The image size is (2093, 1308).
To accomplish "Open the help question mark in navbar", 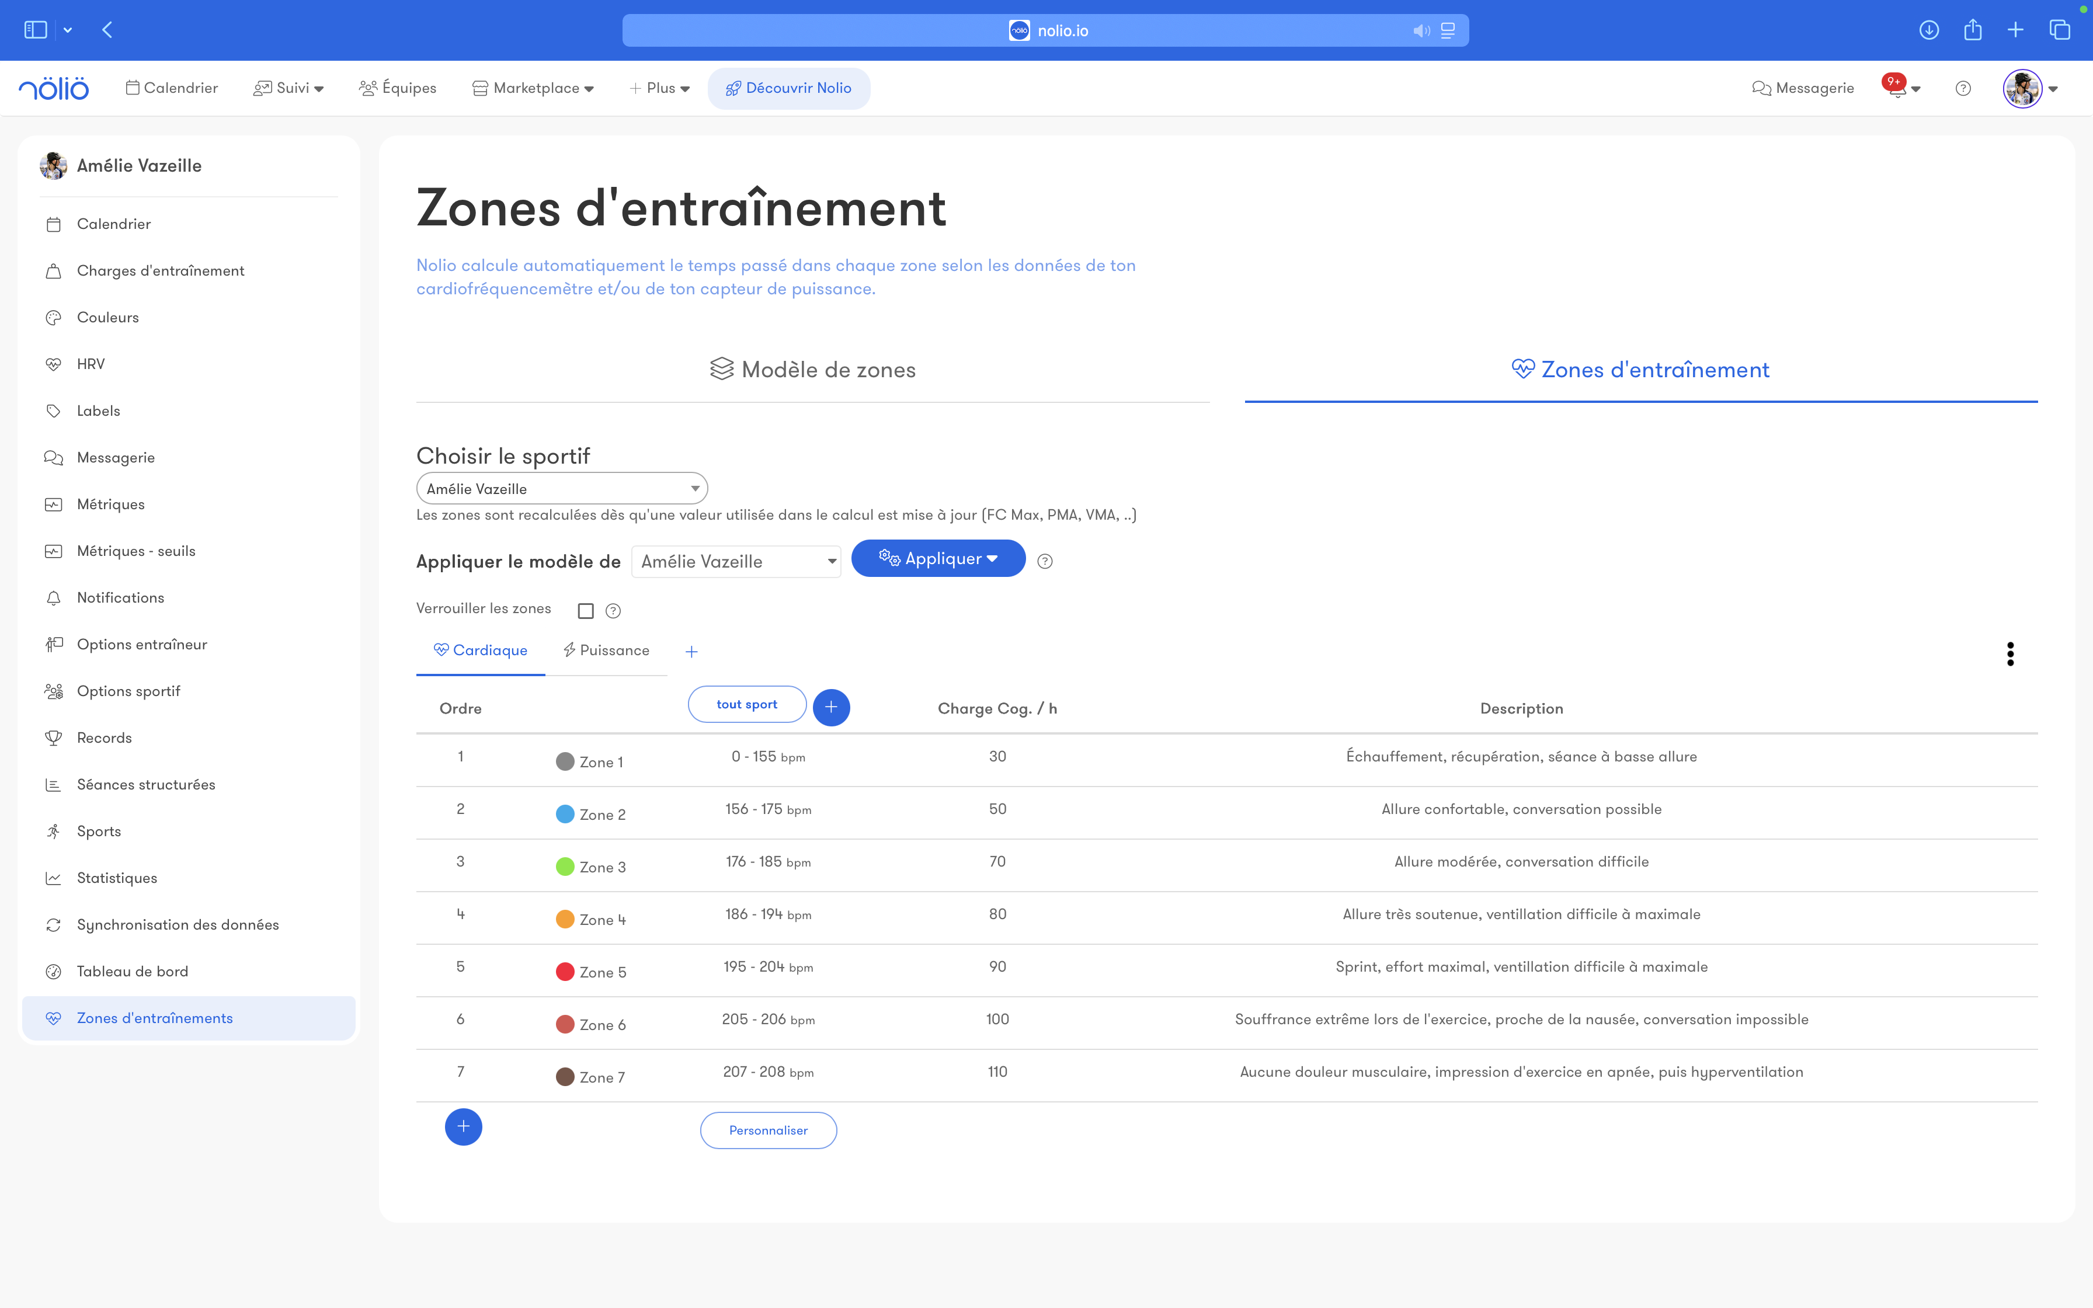I will [x=1963, y=88].
